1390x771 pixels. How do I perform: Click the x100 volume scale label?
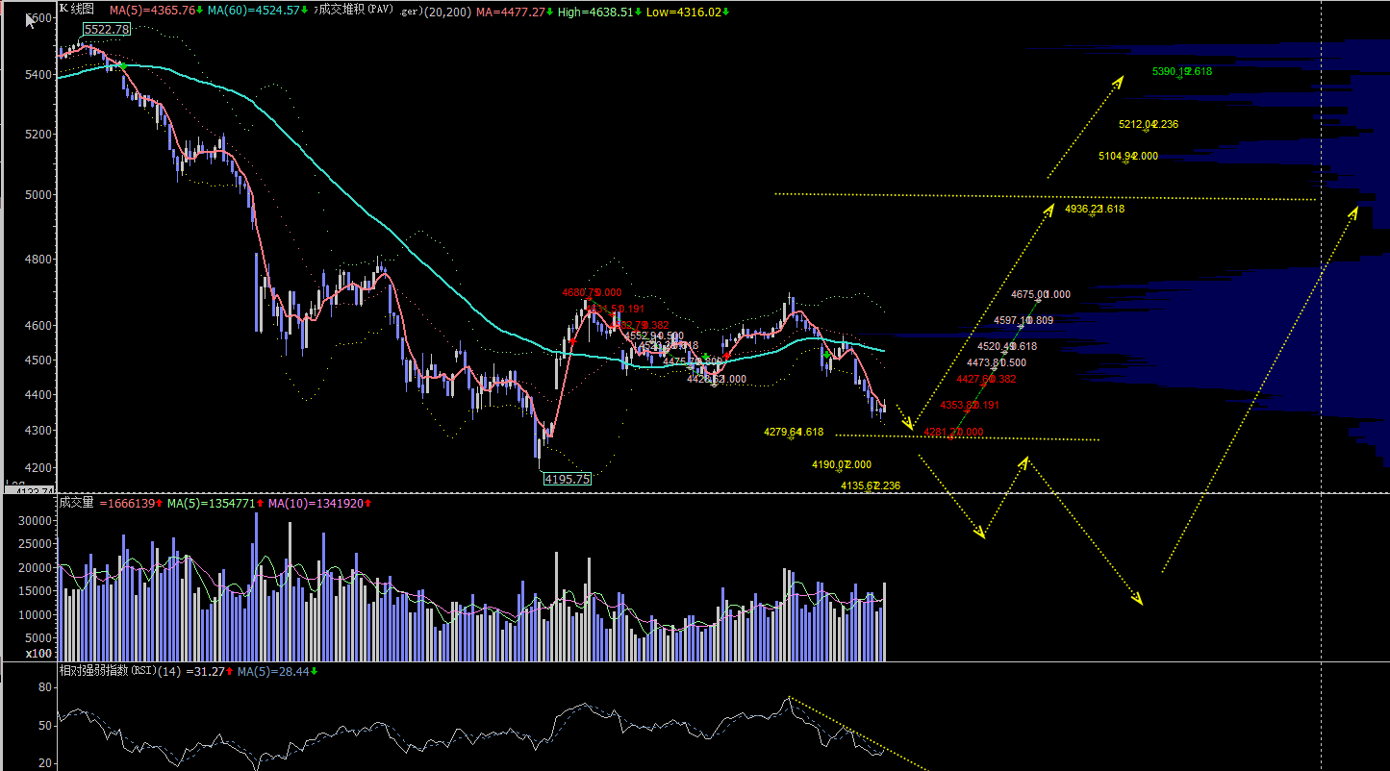click(x=39, y=653)
